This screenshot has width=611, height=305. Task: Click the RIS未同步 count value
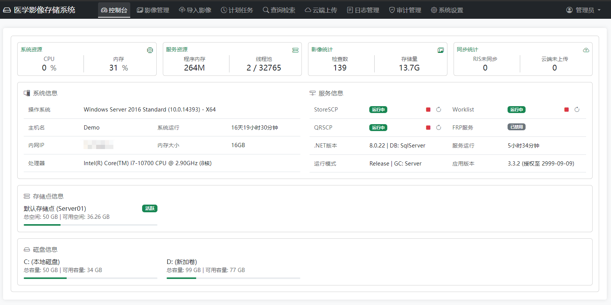pyautogui.click(x=485, y=68)
